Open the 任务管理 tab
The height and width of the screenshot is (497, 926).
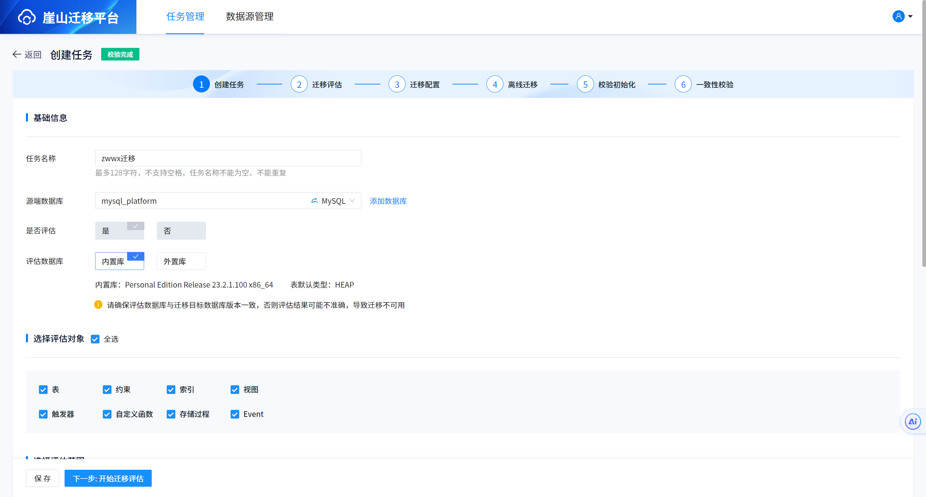185,17
